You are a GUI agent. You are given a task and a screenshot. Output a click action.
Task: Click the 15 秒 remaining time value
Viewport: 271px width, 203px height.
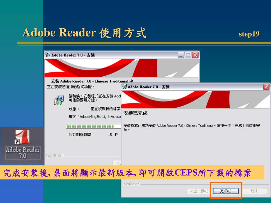(113, 135)
